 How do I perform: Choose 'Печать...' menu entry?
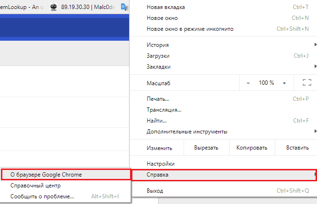(x=224, y=99)
